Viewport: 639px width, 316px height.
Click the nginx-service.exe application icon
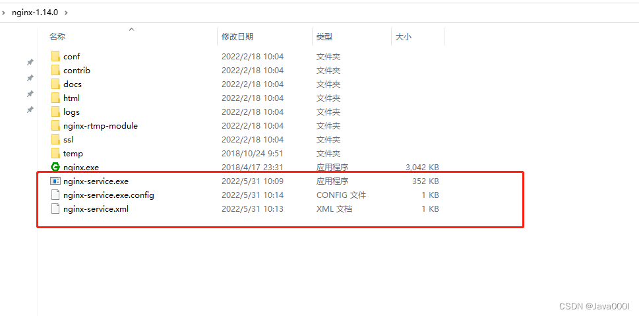tap(55, 181)
